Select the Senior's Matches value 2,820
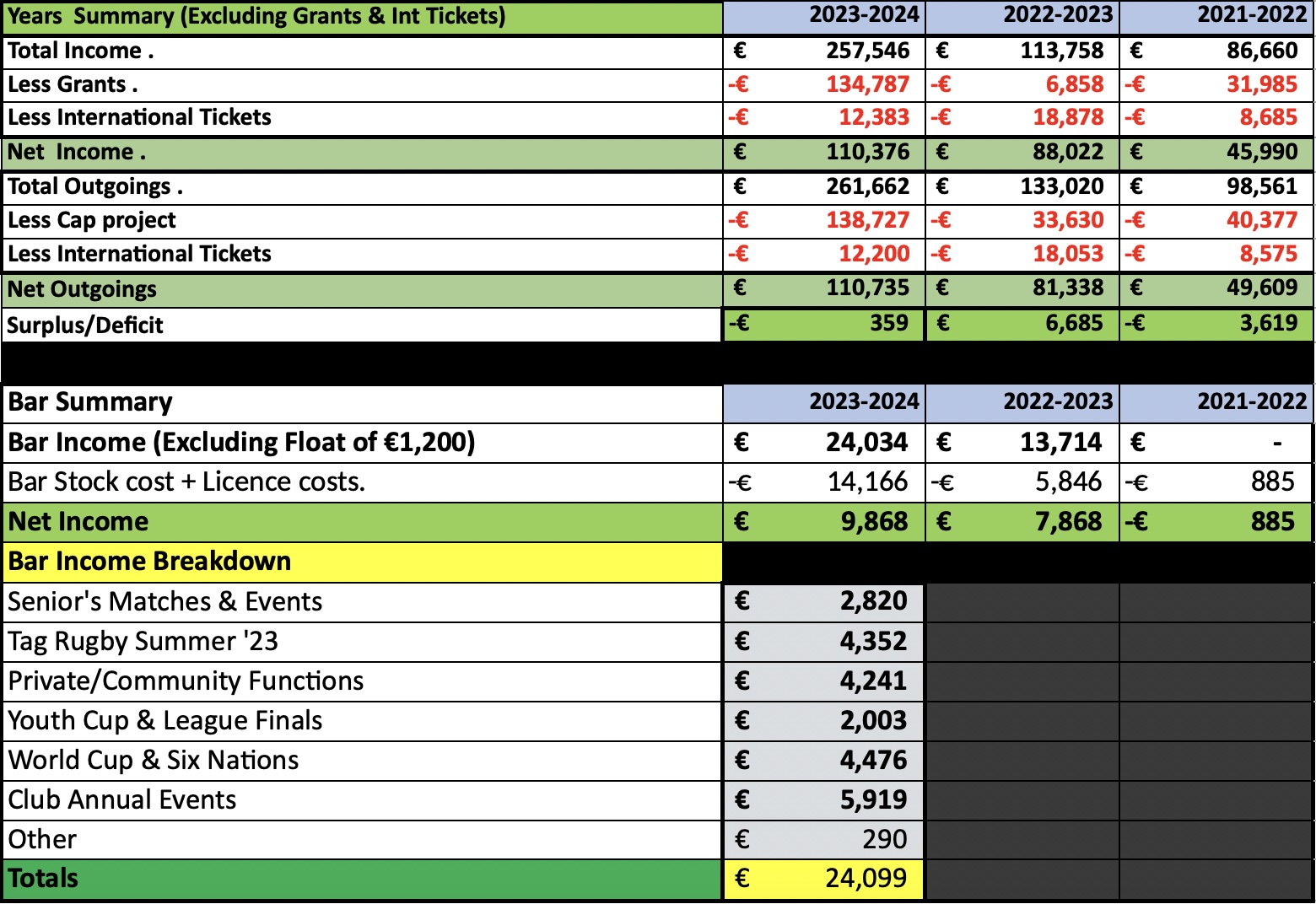Viewport: 1316px width, 904px height. point(874,601)
